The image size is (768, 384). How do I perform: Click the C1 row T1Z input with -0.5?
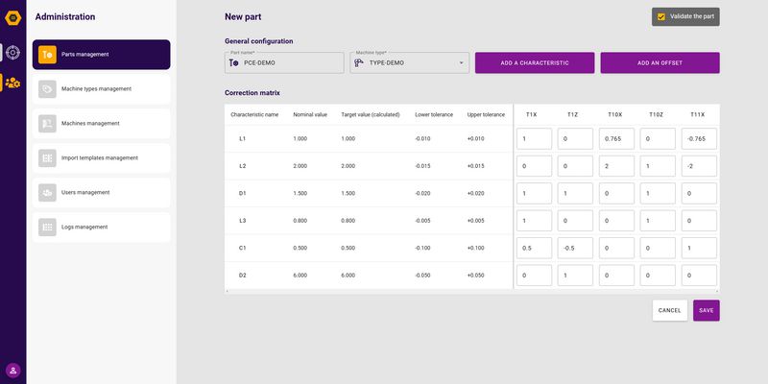pyautogui.click(x=575, y=249)
